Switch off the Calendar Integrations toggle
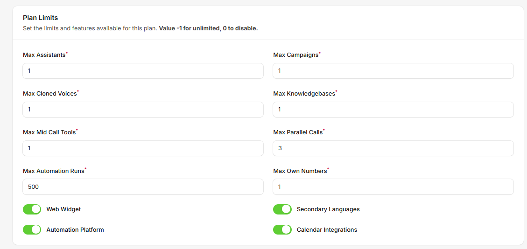 282,229
